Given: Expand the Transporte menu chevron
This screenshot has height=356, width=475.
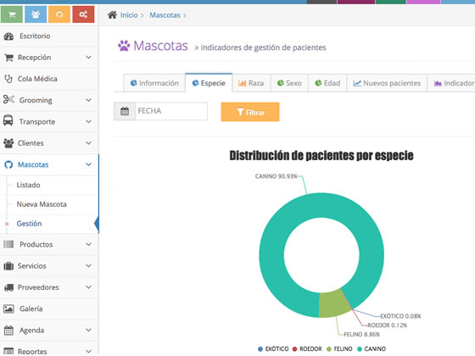Looking at the screenshot, I should (x=88, y=121).
